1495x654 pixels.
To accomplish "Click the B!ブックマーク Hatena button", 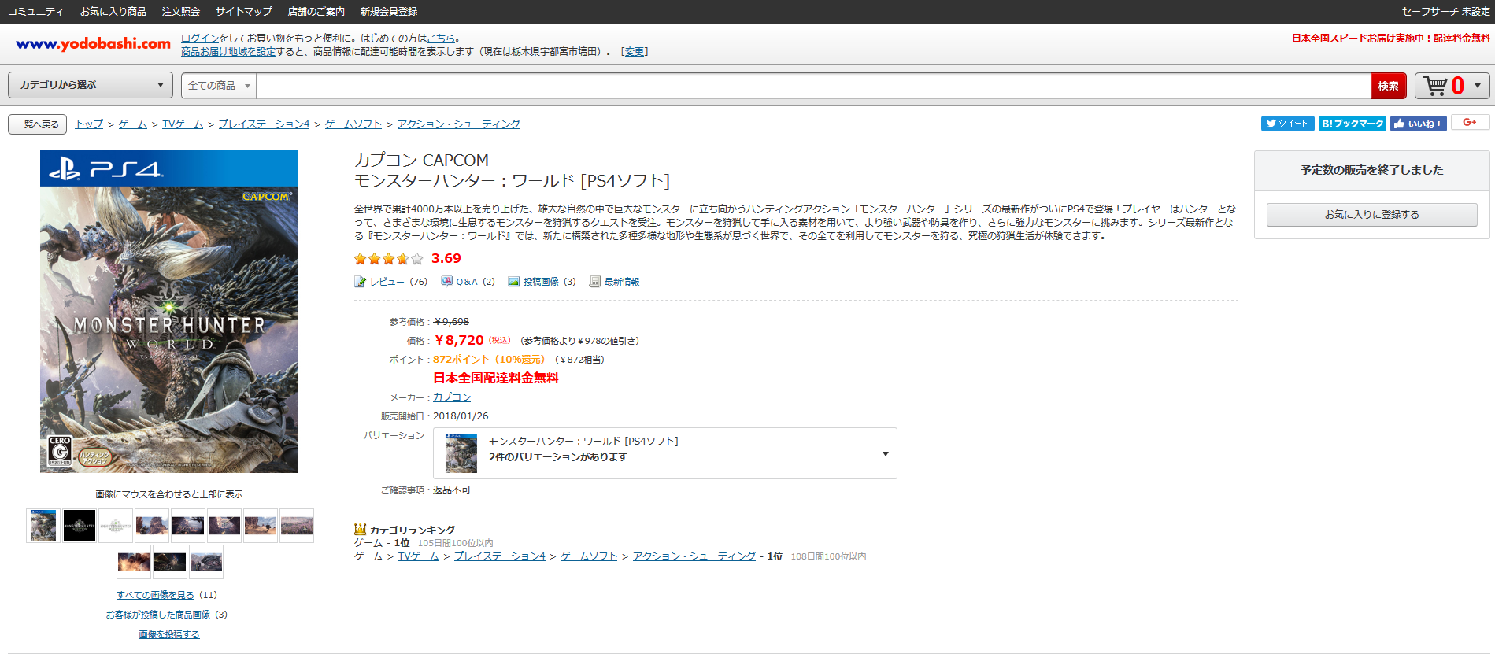I will click(1352, 124).
